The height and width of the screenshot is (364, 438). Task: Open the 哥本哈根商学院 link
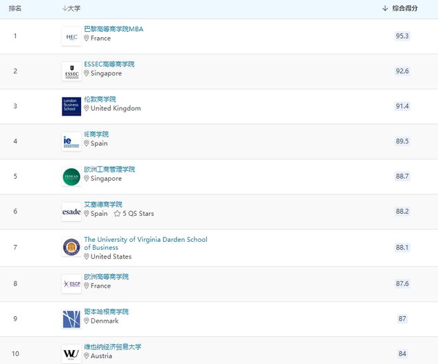click(x=106, y=312)
